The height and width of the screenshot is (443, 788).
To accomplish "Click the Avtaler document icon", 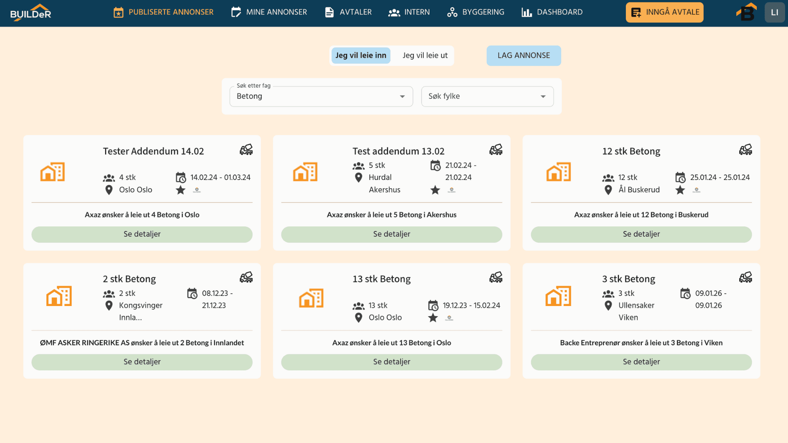I will coord(329,12).
